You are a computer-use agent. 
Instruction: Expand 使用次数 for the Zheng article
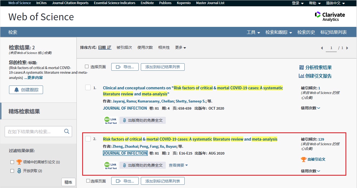(310, 171)
